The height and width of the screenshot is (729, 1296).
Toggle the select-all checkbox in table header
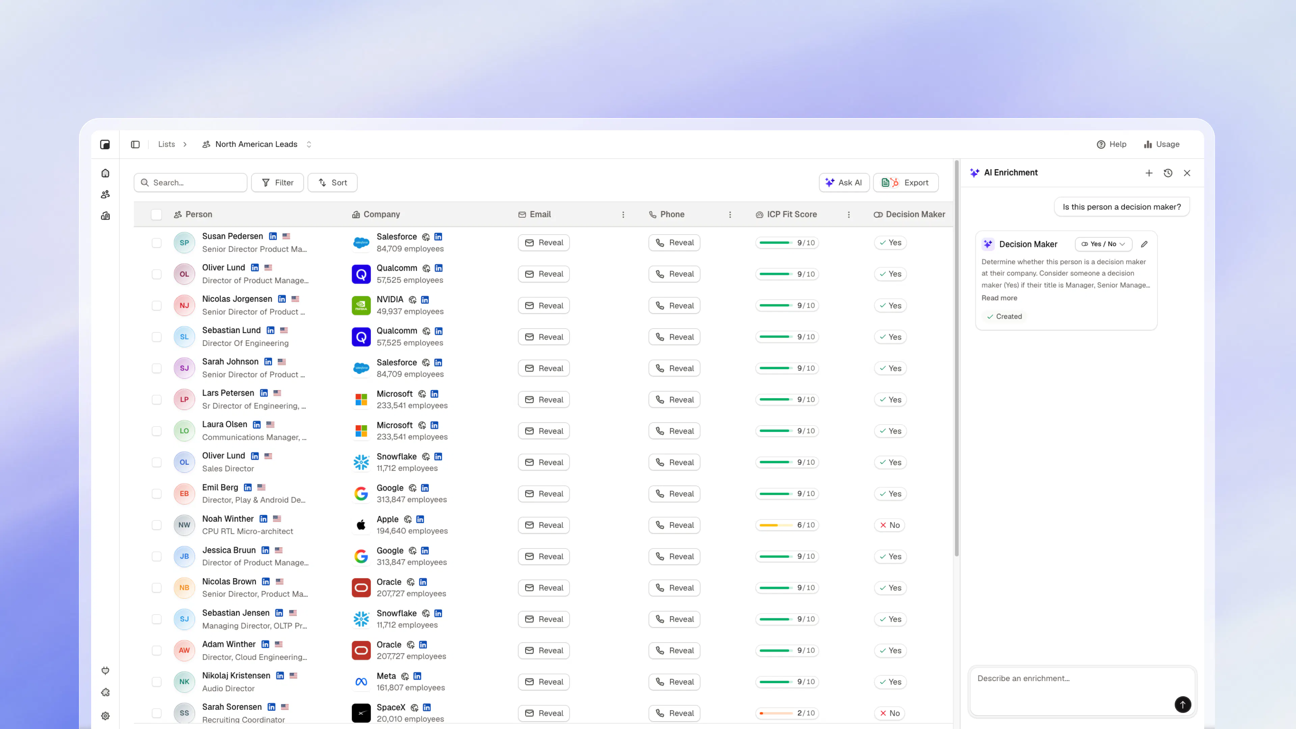157,215
